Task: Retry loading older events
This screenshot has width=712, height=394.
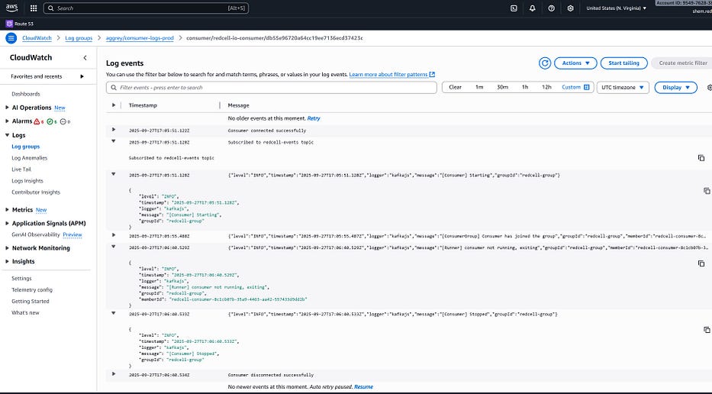Action: click(314, 118)
